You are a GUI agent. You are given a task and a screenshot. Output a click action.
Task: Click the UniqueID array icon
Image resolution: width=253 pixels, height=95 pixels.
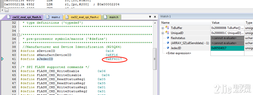click(167, 33)
